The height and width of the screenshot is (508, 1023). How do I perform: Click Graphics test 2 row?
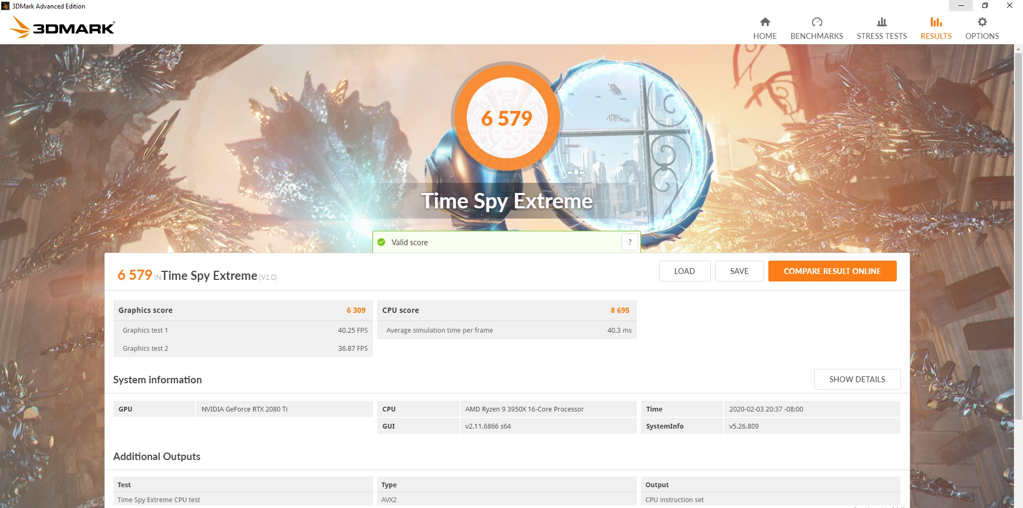pyautogui.click(x=243, y=348)
